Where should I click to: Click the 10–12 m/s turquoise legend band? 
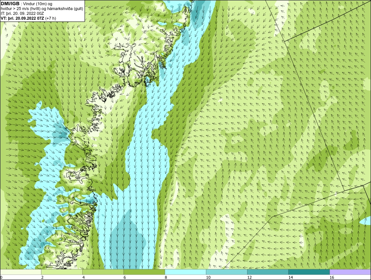coord(227,272)
